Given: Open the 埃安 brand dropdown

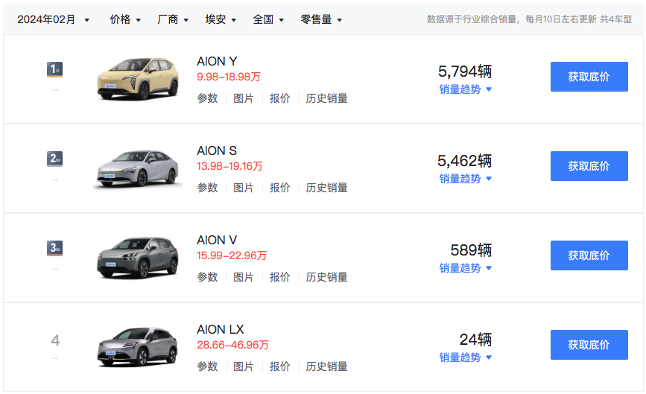Looking at the screenshot, I should pos(221,20).
